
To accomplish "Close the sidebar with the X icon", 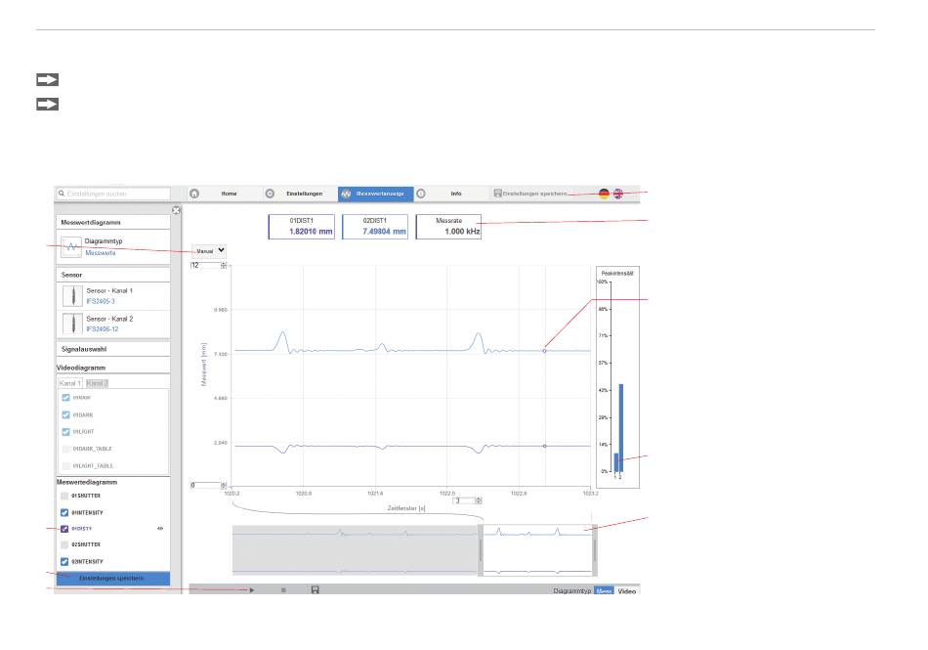I will click(x=176, y=210).
